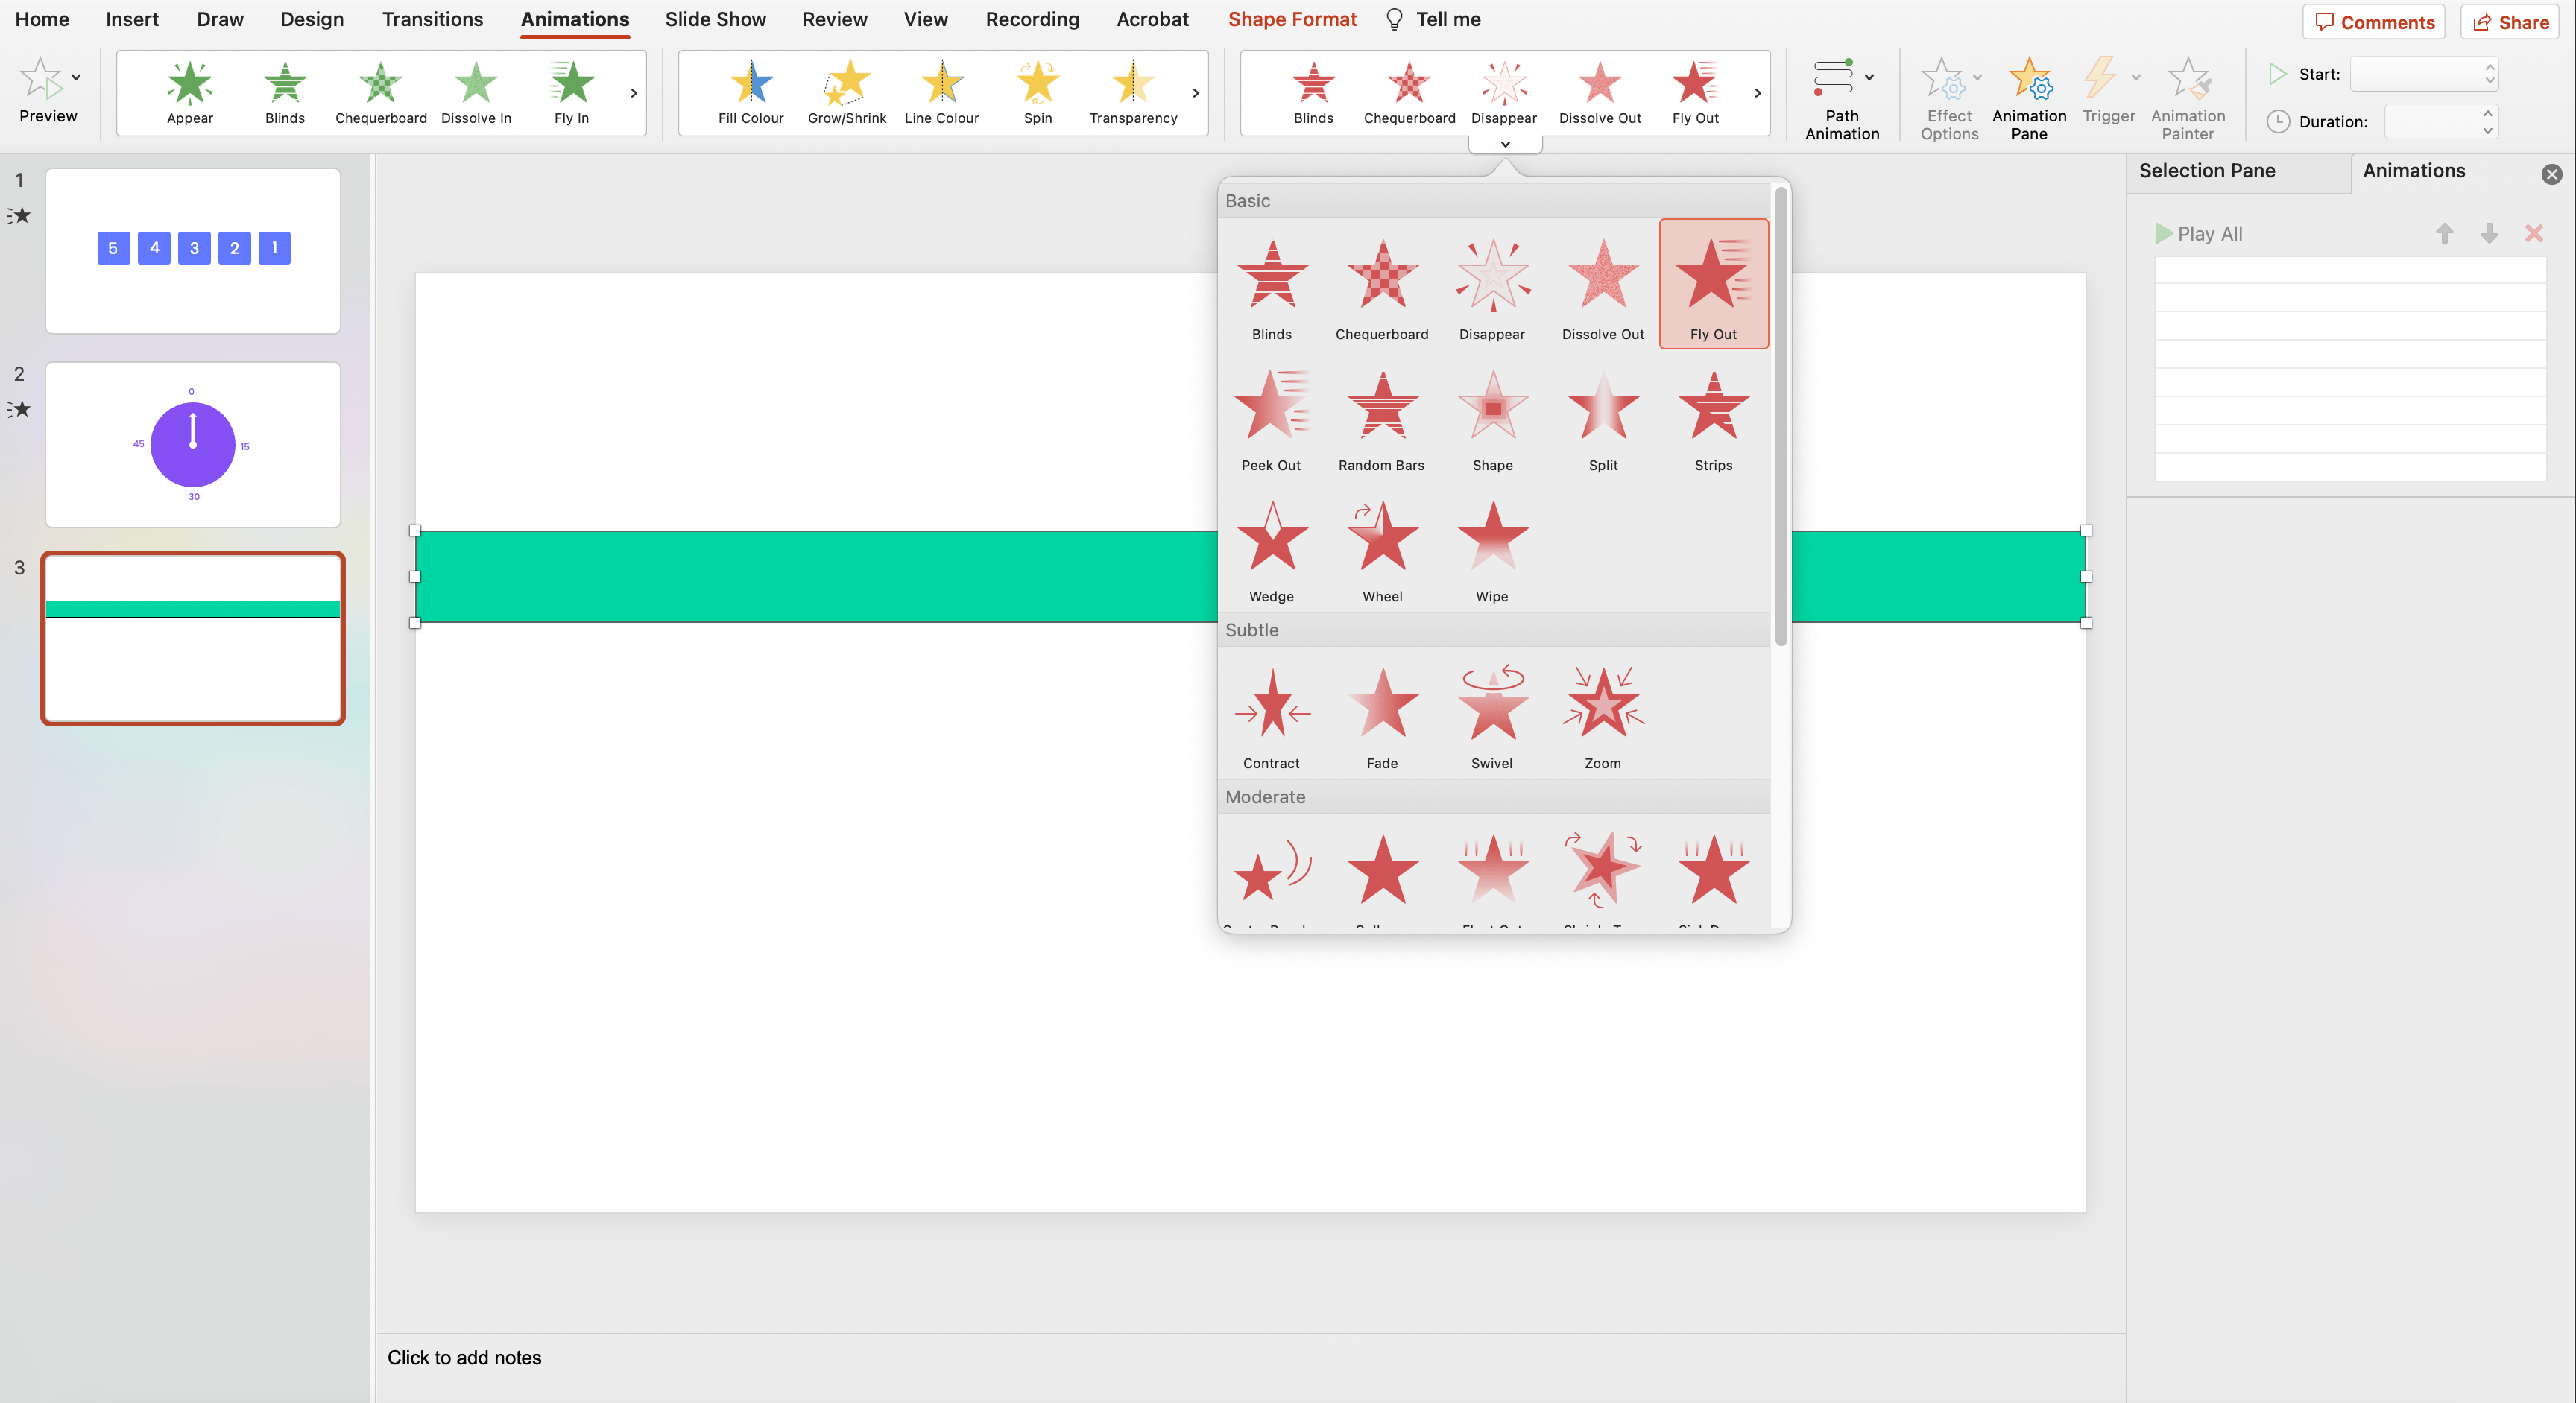2576x1403 pixels.
Task: Adjust the animation Duration stepper
Action: click(2488, 121)
